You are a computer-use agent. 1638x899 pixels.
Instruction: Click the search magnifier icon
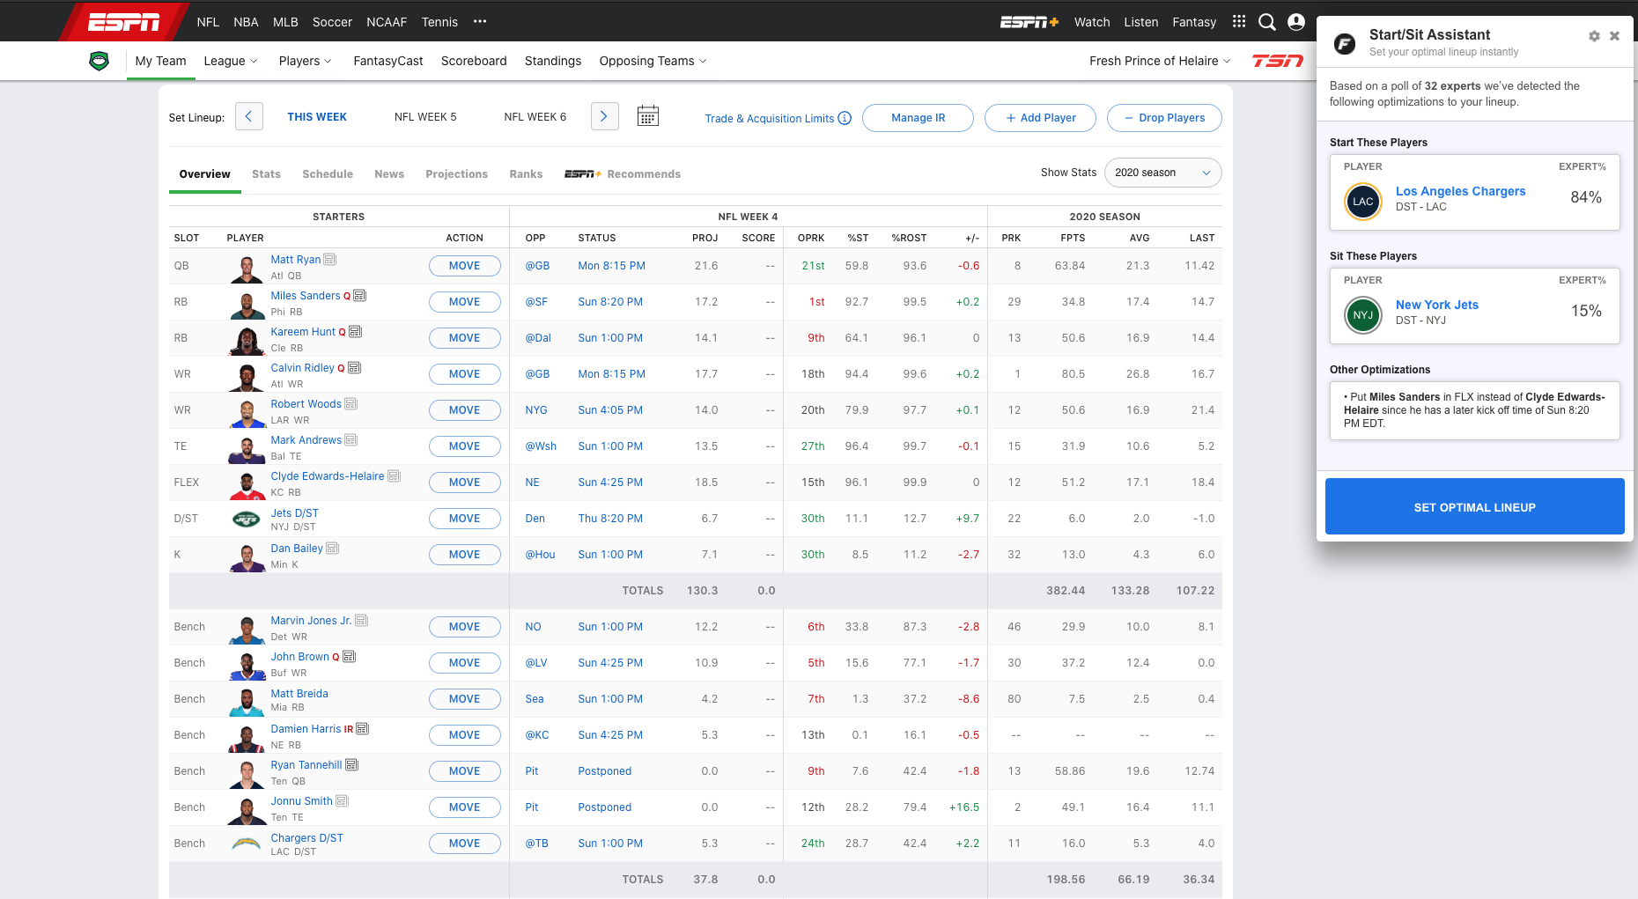(x=1267, y=22)
